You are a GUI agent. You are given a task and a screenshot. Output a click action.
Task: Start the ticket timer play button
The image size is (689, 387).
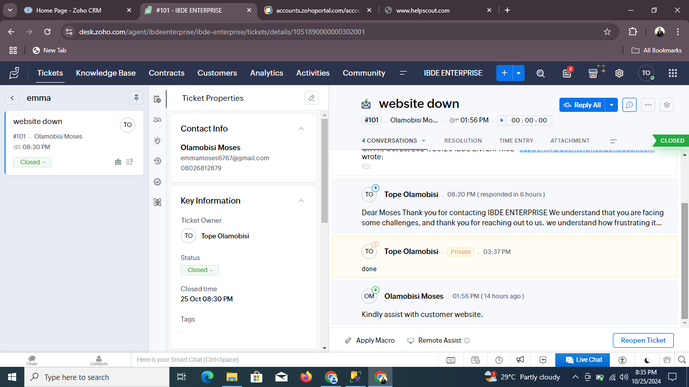tap(501, 120)
